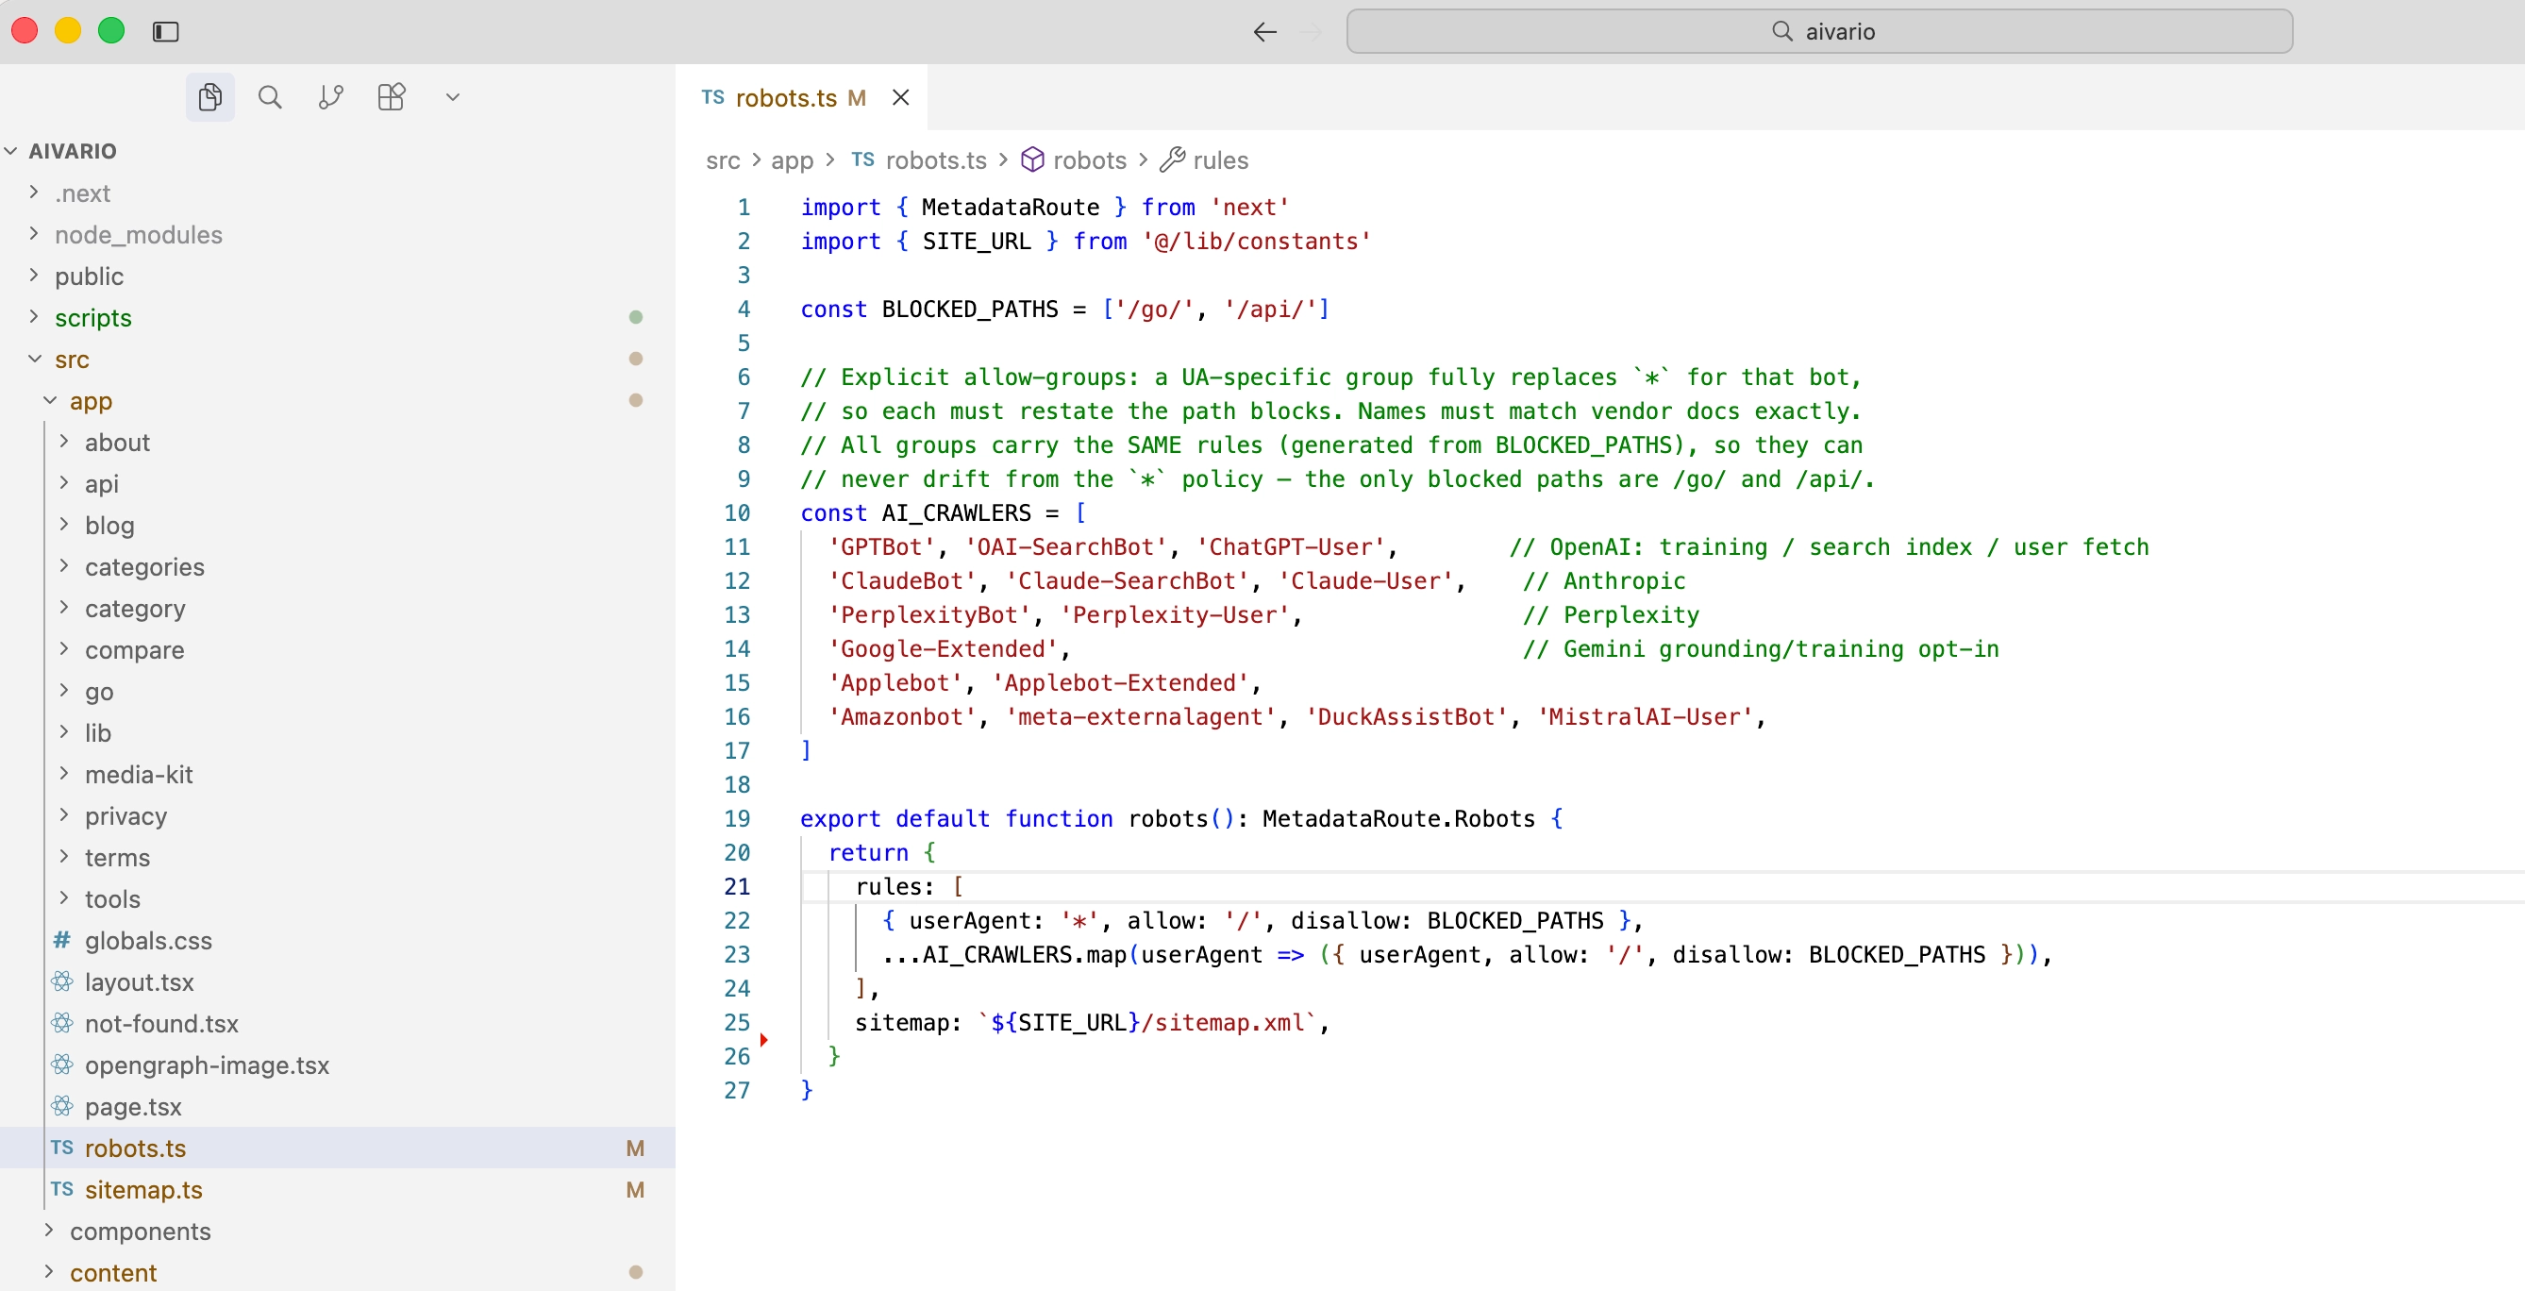Click 'GPTBot' string on line 11
Viewport: 2525px width, 1291px height.
click(x=881, y=547)
